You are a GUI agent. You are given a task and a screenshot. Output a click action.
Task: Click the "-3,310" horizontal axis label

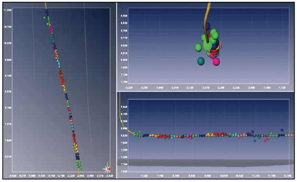coord(100,176)
